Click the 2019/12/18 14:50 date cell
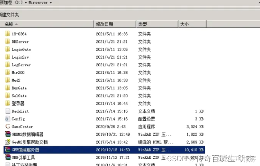The image size is (260, 166). click(x=113, y=150)
